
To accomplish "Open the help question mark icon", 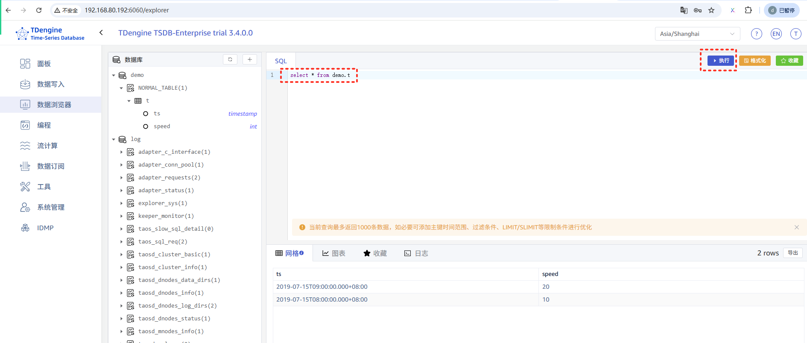I will coord(756,34).
